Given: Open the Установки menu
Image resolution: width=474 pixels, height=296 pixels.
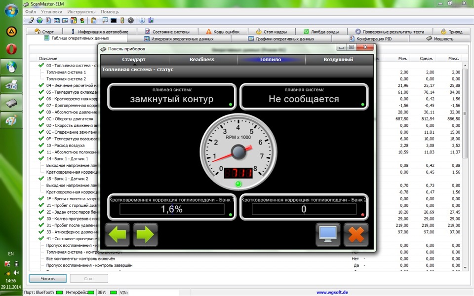Looking at the screenshot, I should pos(52,12).
